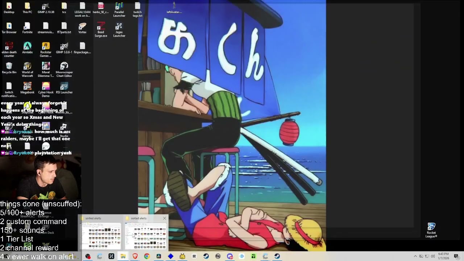Open the Action Center notifications
Screen dimensions: 464x261
pos(456,256)
